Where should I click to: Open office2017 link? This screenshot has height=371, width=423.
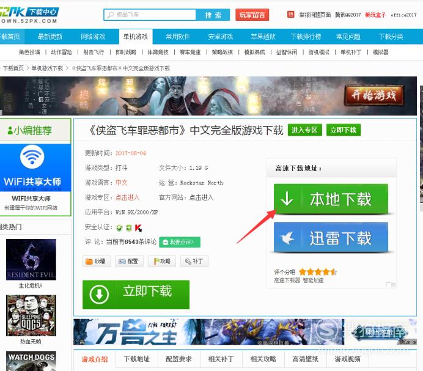403,15
